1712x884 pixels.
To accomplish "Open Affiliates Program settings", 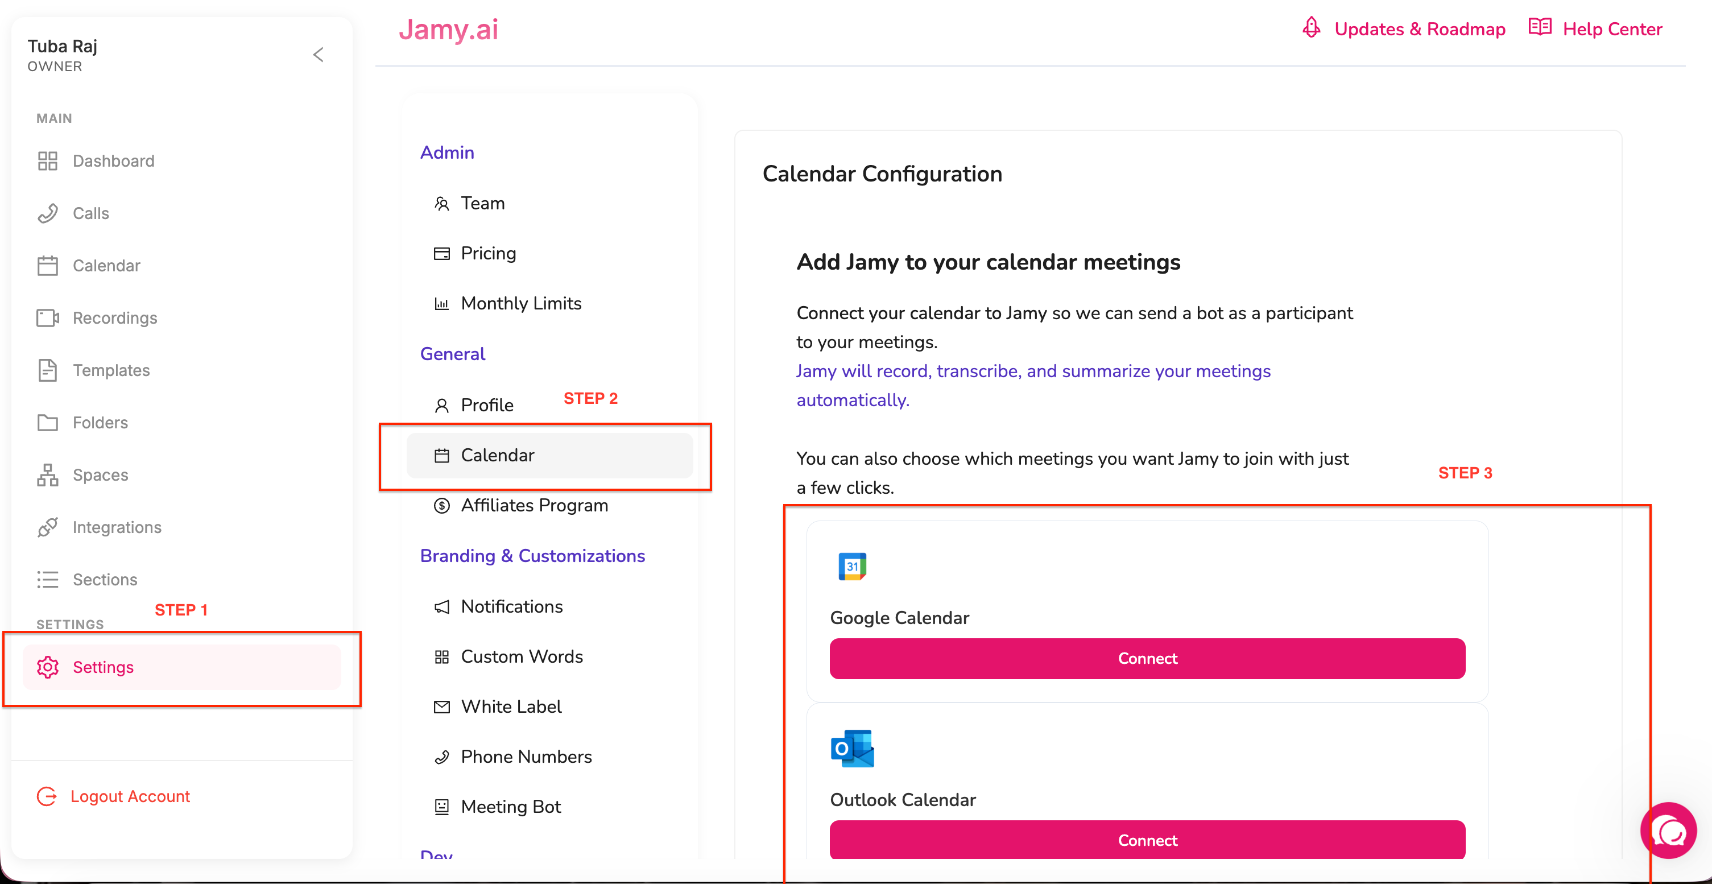I will (534, 506).
